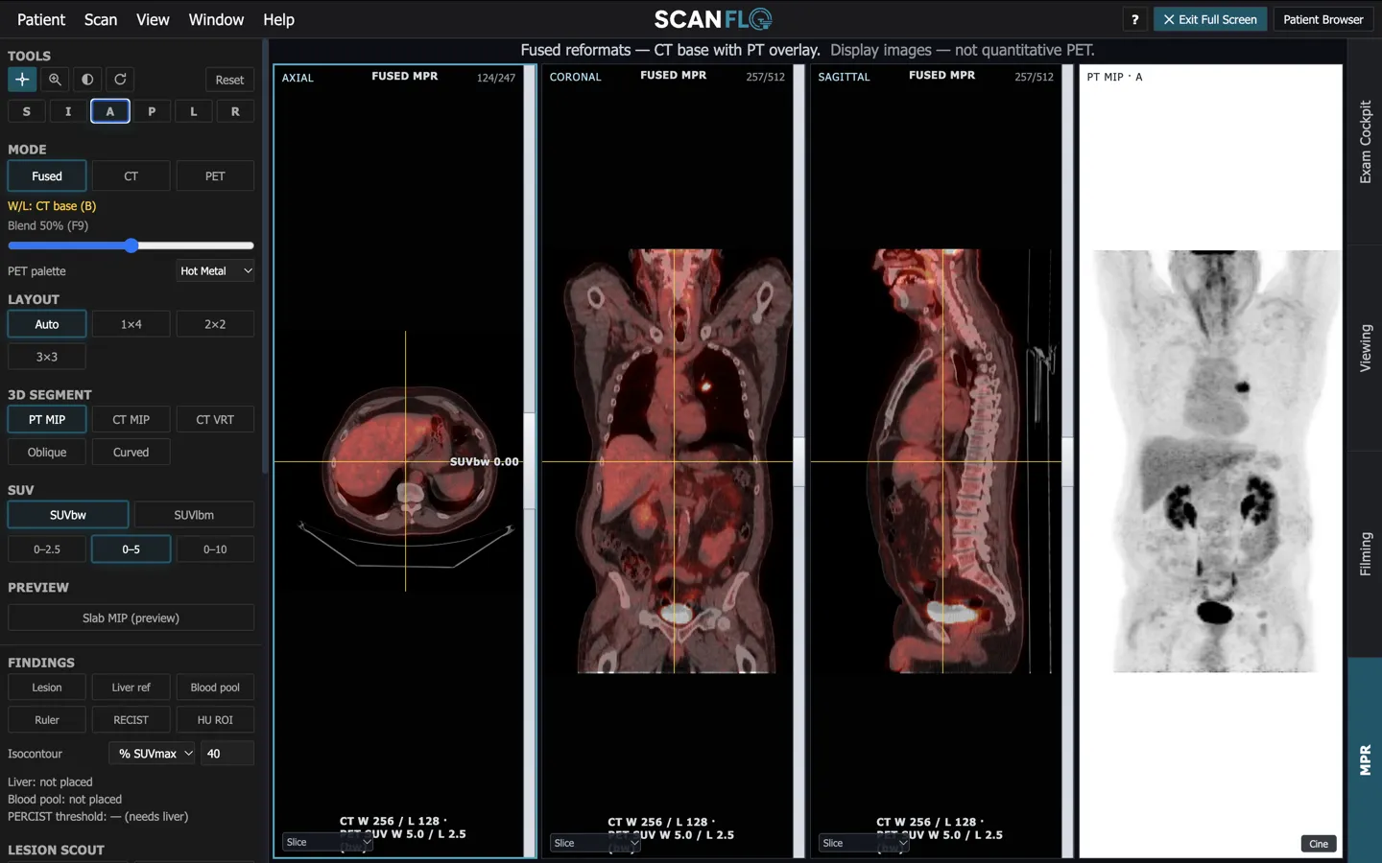1382x863 pixels.
Task: Set orientation to Posterior (P)
Action: click(152, 111)
